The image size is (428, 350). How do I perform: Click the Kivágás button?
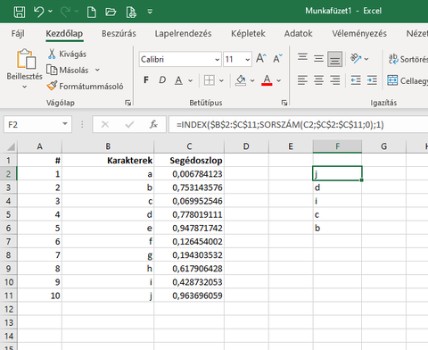tap(67, 54)
